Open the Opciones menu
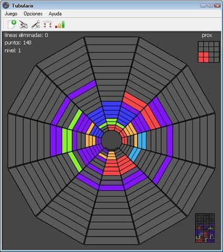 point(33,14)
